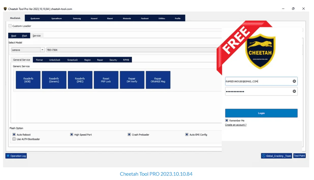The width and height of the screenshot is (314, 180).
Task: Switch to the Samsung tab
Action: click(77, 18)
